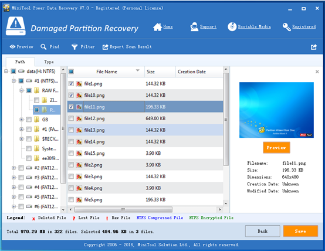
Task: Check the GB folder checkbox
Action: pyautogui.click(x=29, y=120)
